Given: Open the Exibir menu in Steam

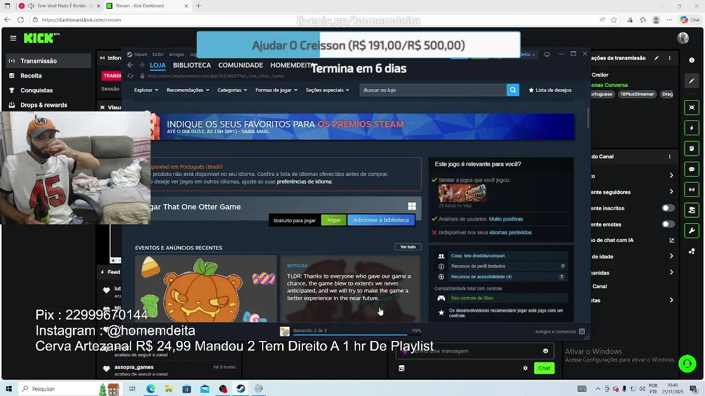Looking at the screenshot, I should tap(158, 54).
